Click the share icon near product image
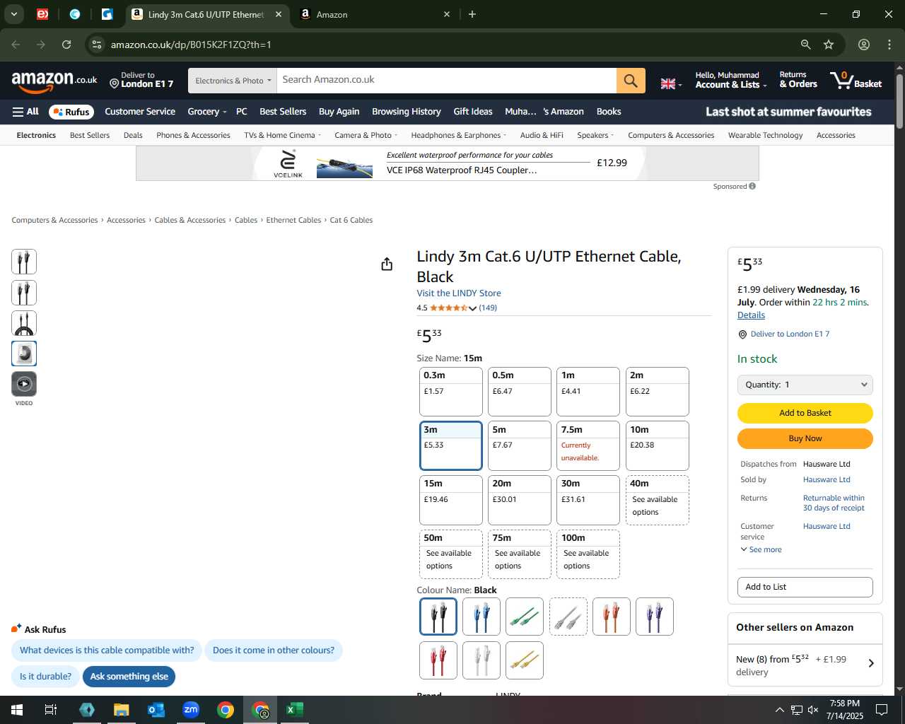 click(387, 264)
